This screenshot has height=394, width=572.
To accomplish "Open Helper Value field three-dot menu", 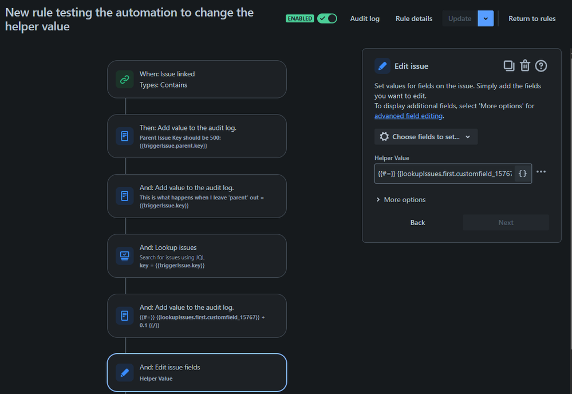I will pyautogui.click(x=541, y=171).
